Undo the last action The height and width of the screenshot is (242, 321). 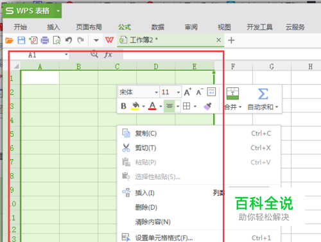coord(69,40)
